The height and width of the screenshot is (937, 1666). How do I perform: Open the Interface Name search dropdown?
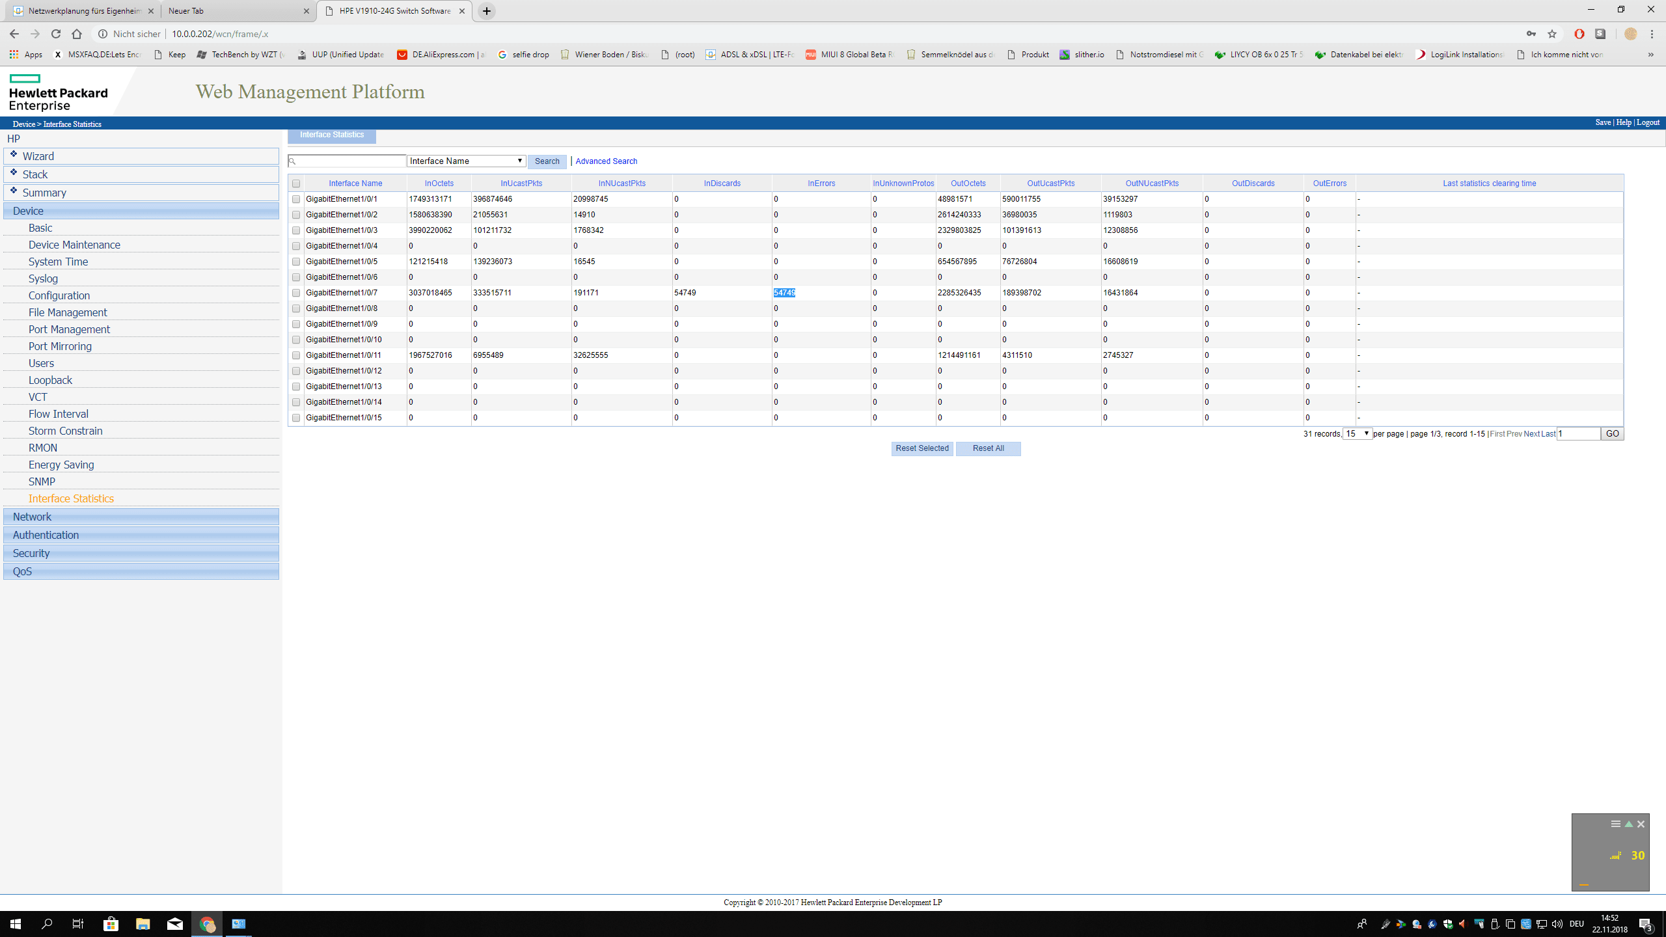[x=466, y=161]
